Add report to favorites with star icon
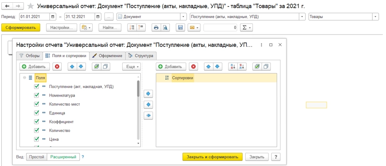 [30, 6]
